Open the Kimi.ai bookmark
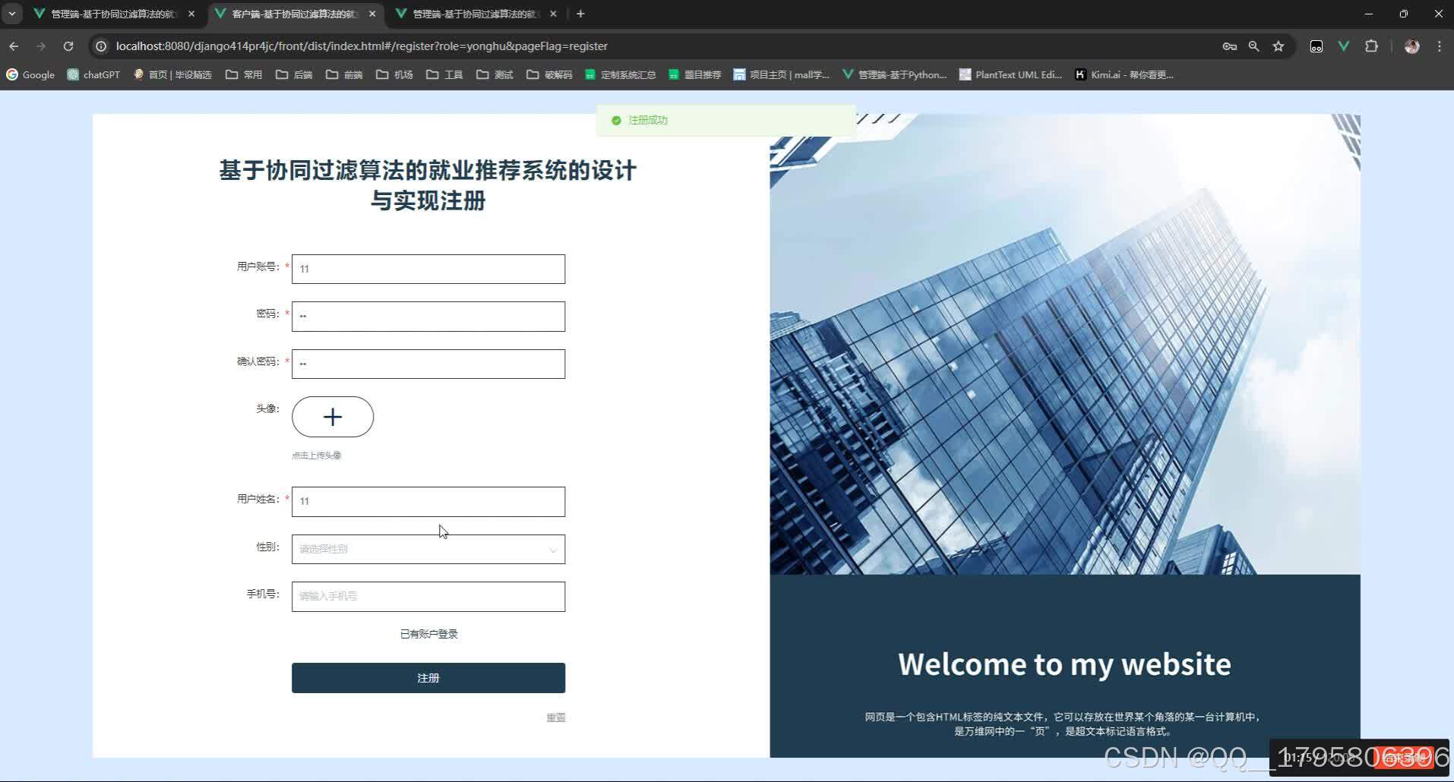Image resolution: width=1454 pixels, height=782 pixels. (1124, 74)
